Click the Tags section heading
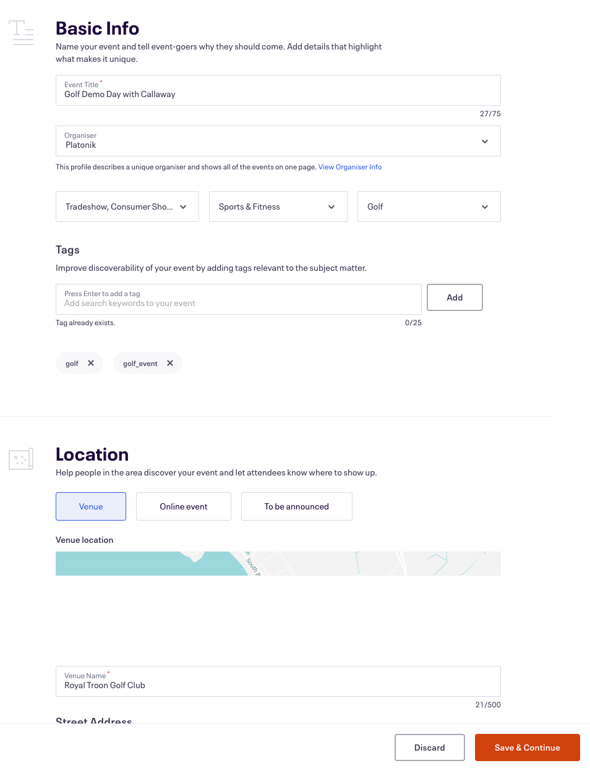Viewport: 590px width, 771px height. pos(67,250)
